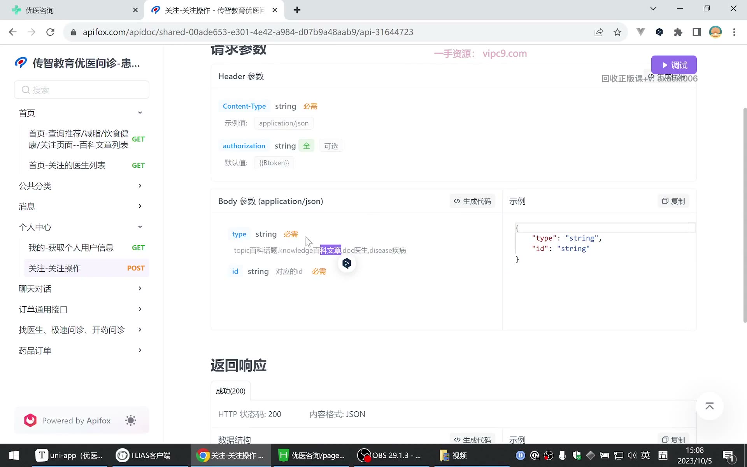Click the page vertical scrollbar
This screenshot has height=467, width=747.
pyautogui.click(x=745, y=215)
